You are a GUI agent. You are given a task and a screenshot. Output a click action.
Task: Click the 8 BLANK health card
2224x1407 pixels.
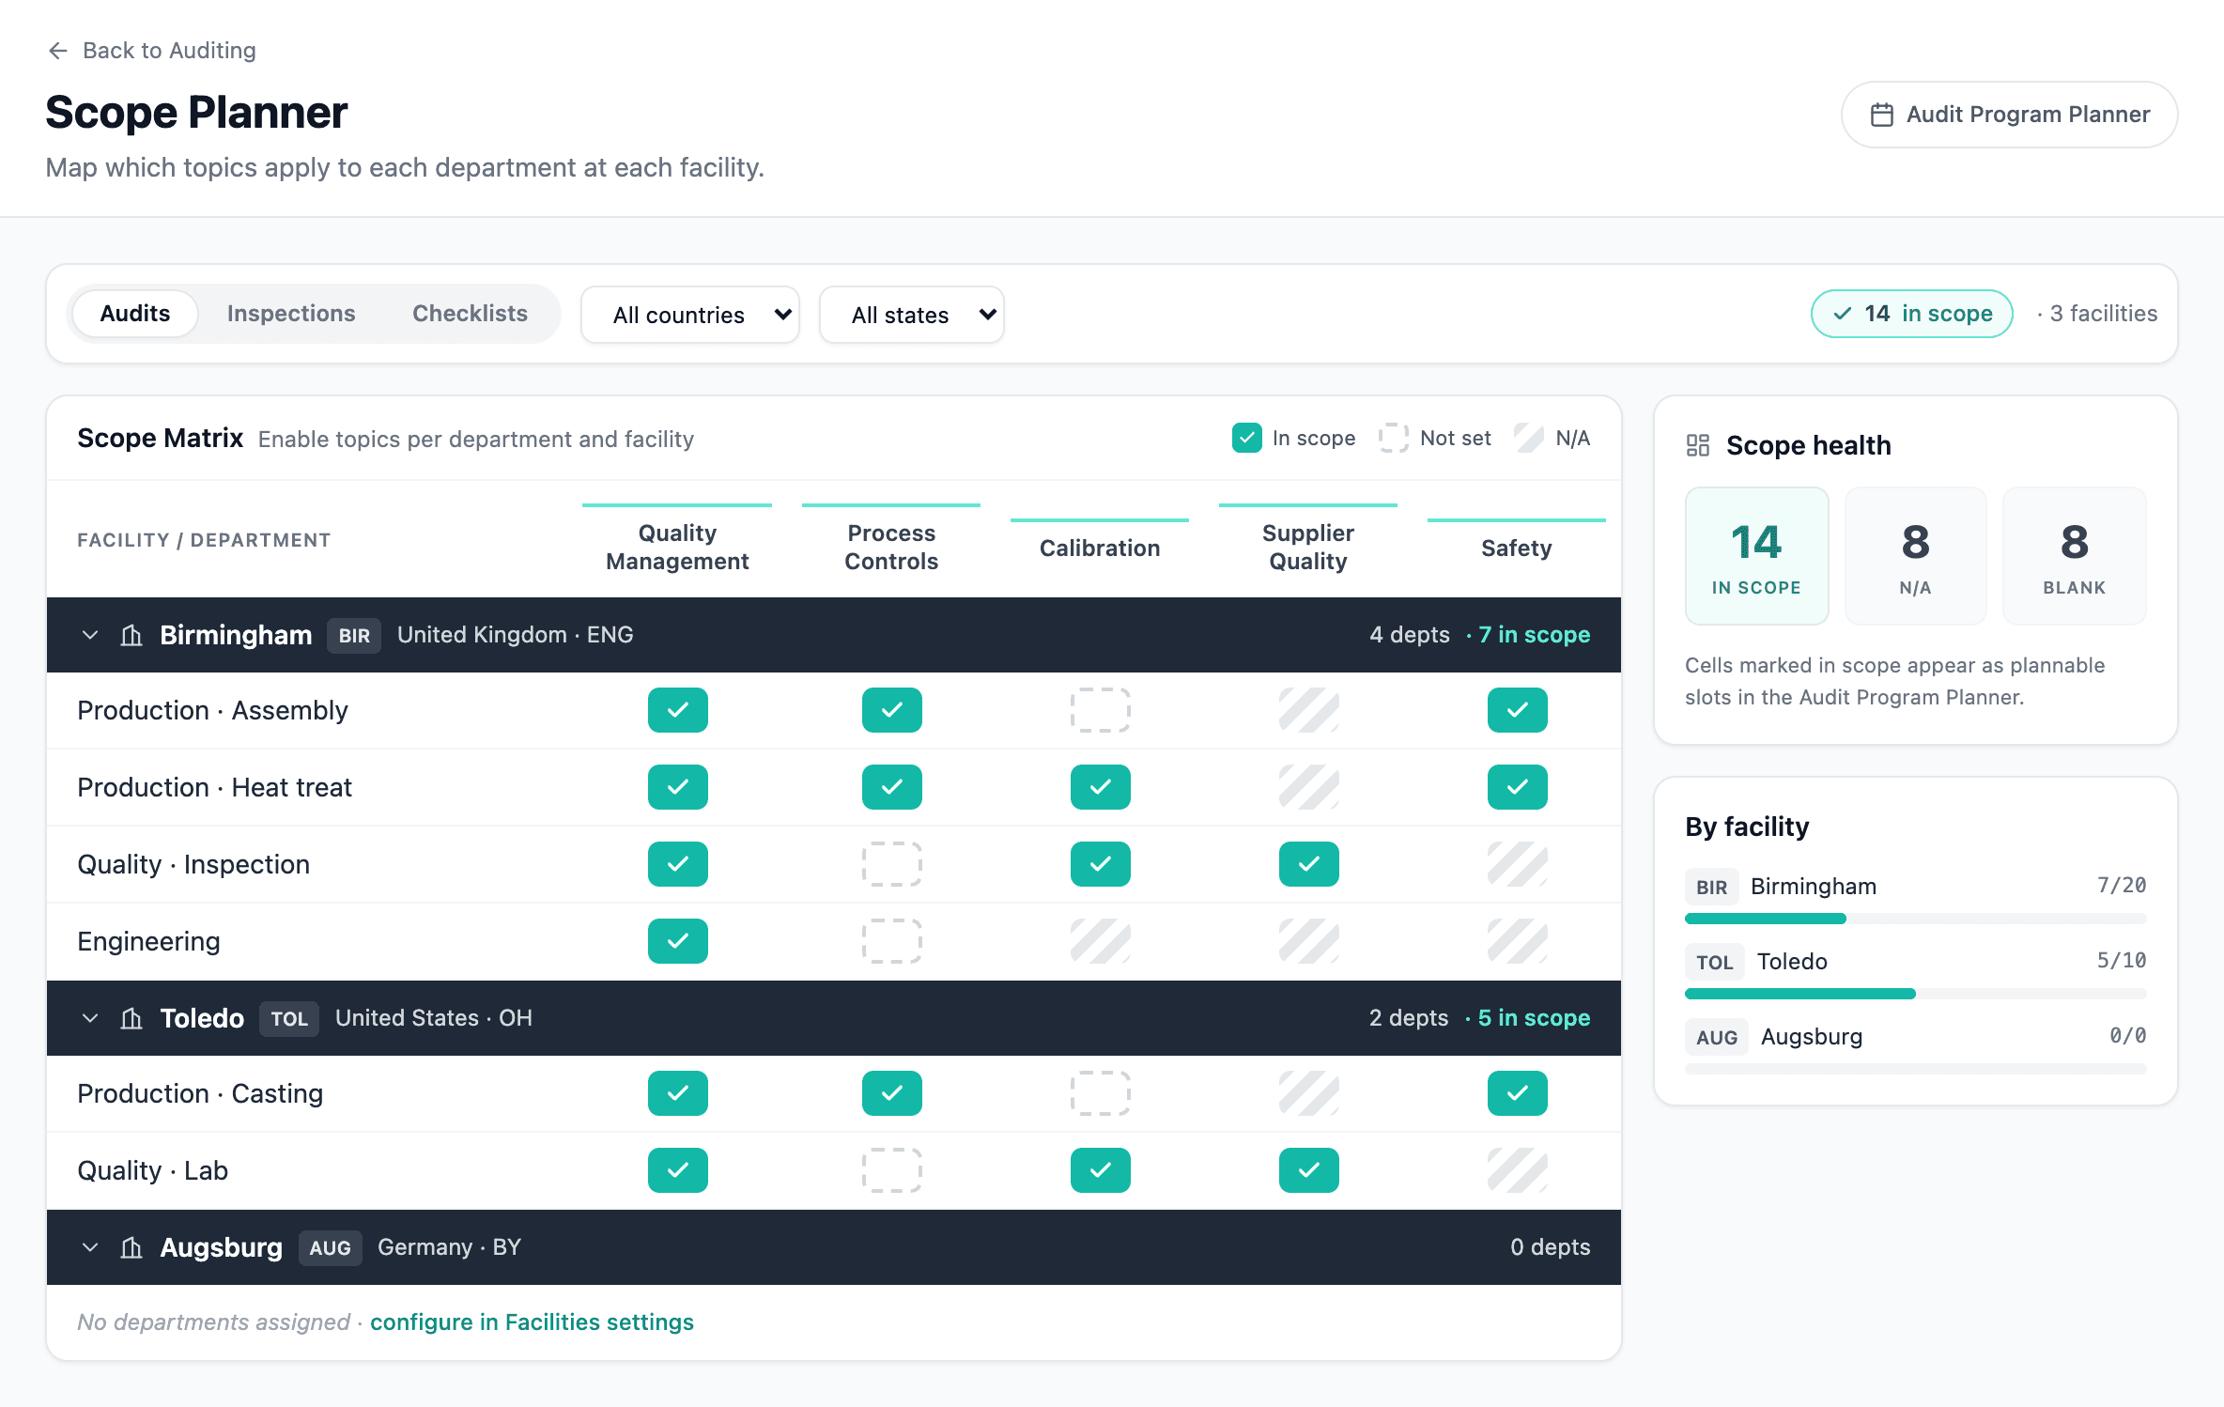(x=2075, y=556)
